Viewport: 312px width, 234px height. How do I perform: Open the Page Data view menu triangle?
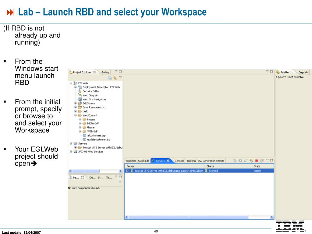point(120,182)
